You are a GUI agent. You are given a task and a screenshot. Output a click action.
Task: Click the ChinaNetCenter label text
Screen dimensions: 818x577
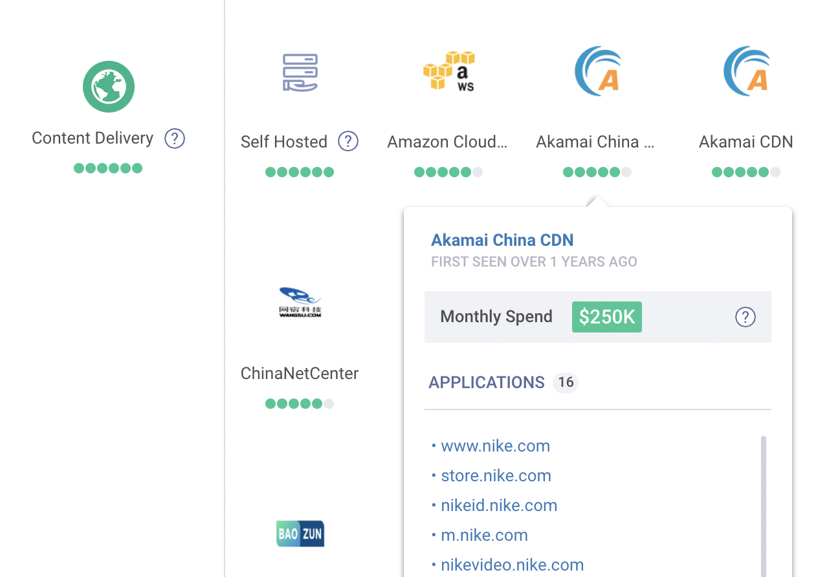[300, 373]
